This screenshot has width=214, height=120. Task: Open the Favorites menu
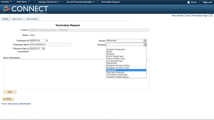coord(6,2)
